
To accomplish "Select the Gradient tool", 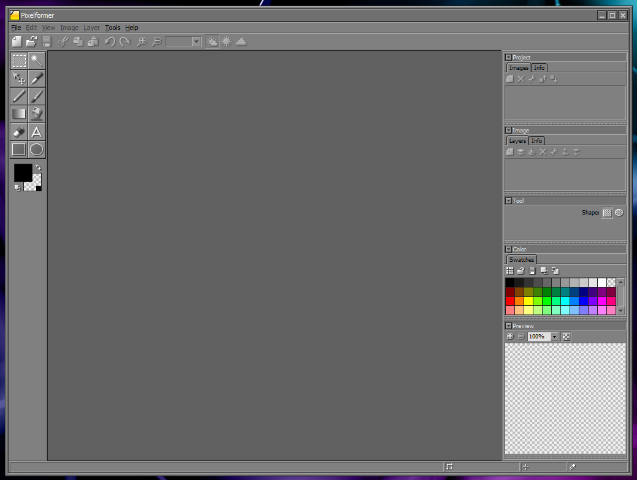I will pyautogui.click(x=19, y=113).
